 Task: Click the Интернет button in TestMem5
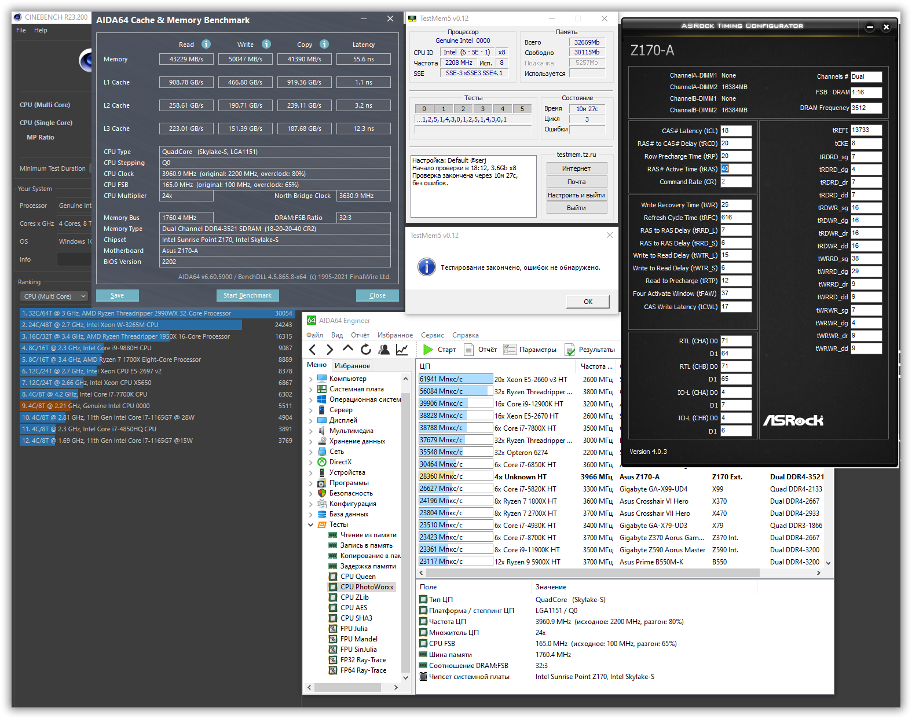pyautogui.click(x=577, y=168)
